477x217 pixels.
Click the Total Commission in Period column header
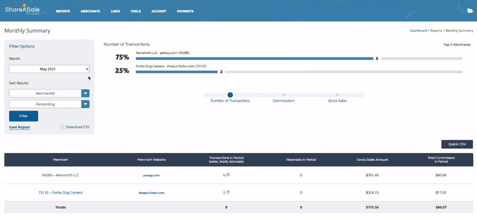click(x=441, y=160)
